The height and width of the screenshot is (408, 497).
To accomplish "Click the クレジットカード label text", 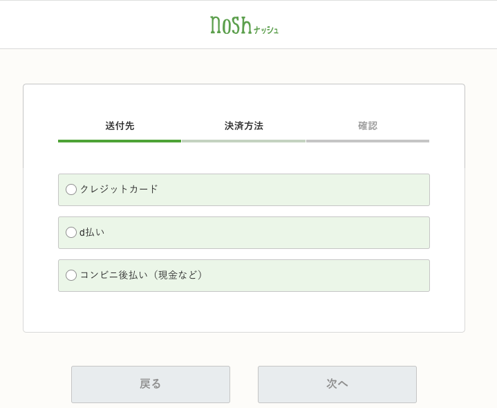I will pyautogui.click(x=119, y=189).
